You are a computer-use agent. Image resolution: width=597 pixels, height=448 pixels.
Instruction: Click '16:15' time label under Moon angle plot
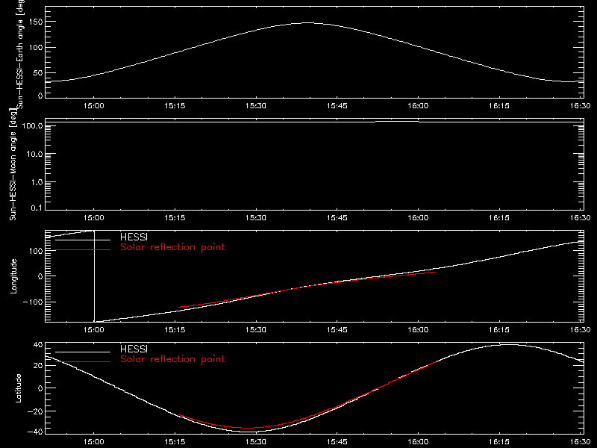[x=499, y=218]
